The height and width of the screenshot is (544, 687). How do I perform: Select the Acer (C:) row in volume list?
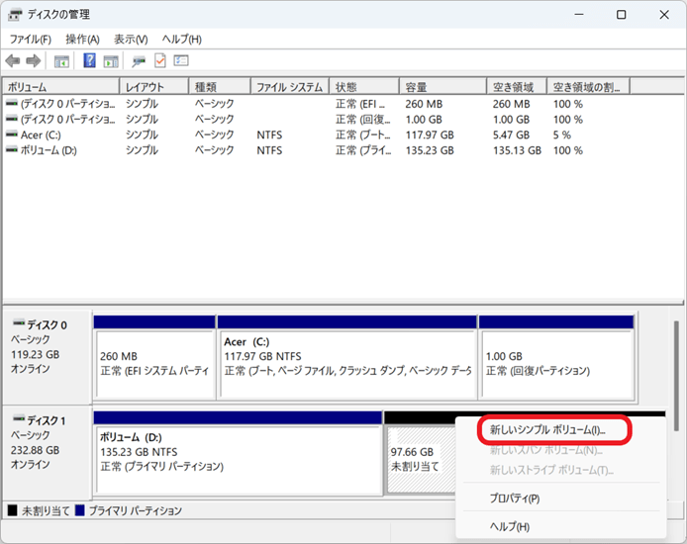point(41,135)
